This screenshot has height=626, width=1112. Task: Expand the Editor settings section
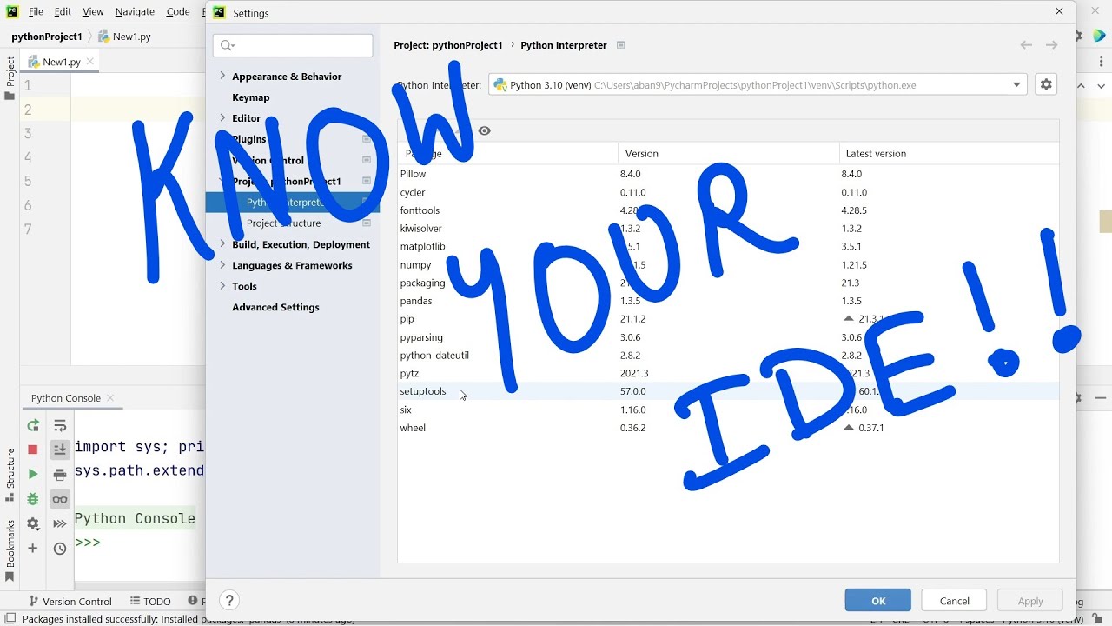(x=222, y=117)
